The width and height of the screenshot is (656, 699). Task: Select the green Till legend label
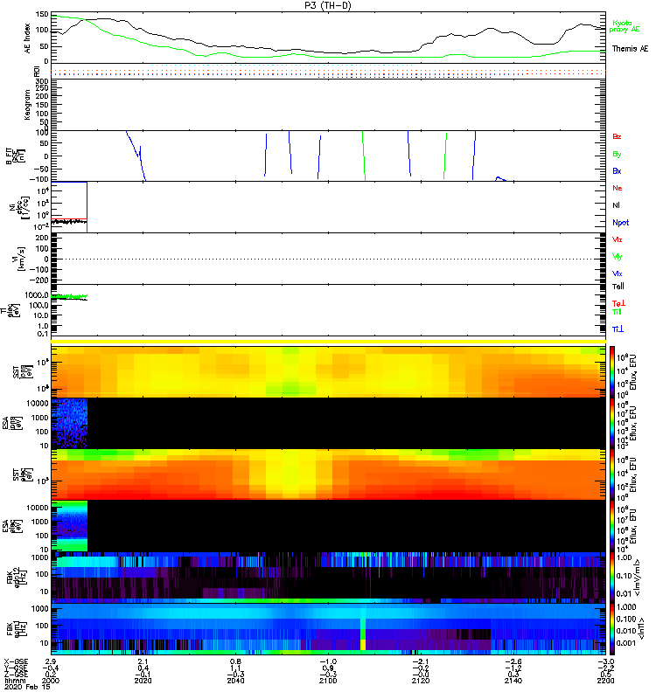(617, 312)
